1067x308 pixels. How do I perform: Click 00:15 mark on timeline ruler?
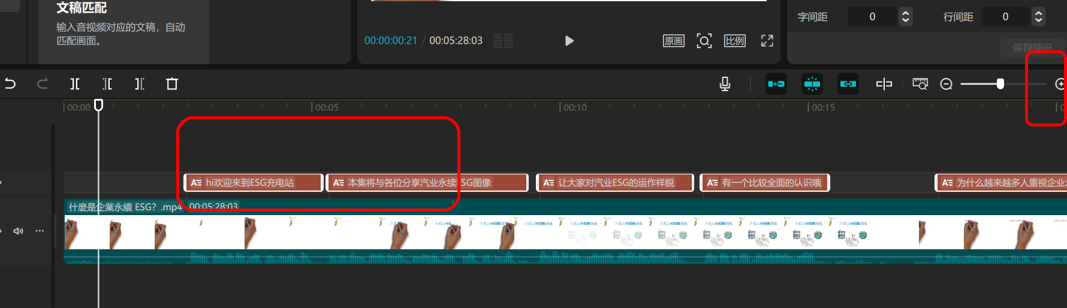tap(823, 107)
